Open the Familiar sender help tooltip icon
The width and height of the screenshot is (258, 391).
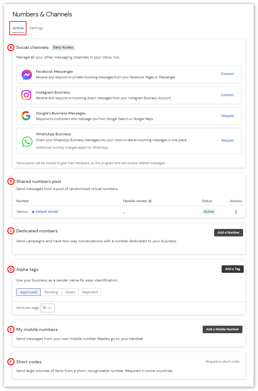[150, 201]
